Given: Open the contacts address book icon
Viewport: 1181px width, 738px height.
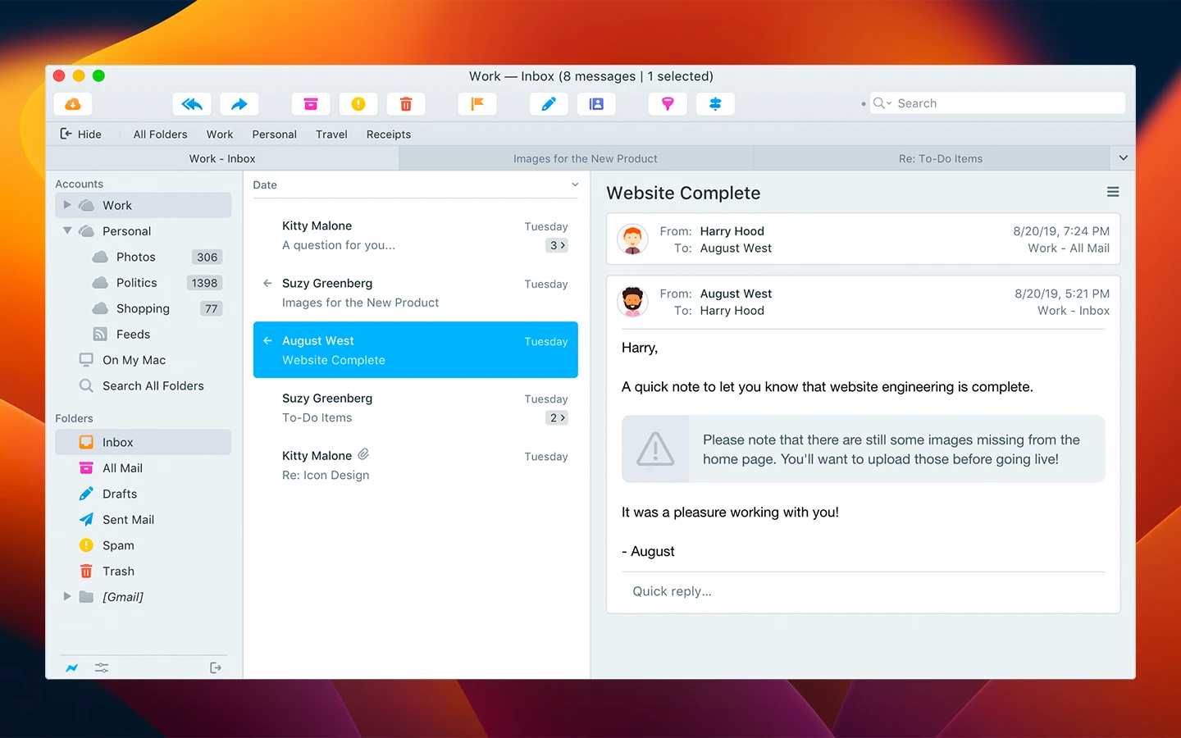Looking at the screenshot, I should pos(596,104).
